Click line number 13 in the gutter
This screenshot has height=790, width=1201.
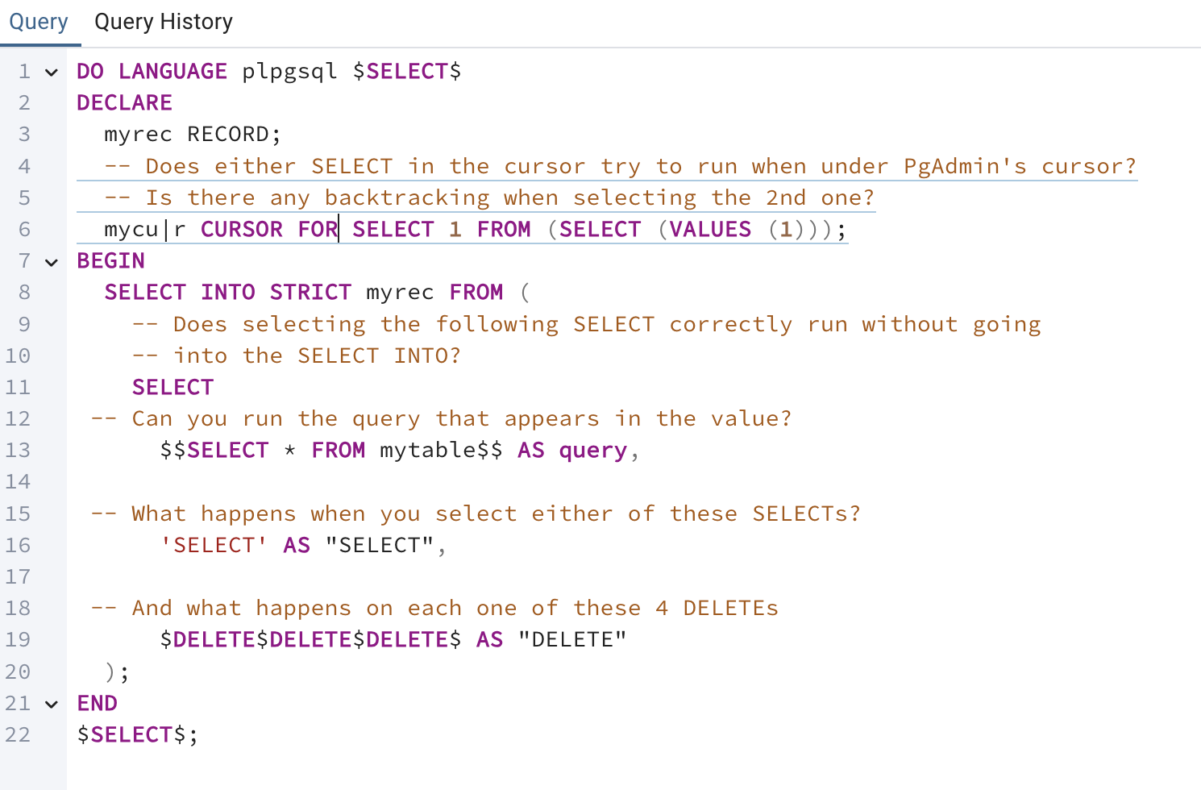(18, 451)
